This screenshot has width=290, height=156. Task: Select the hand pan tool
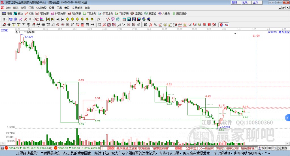pyautogui.click(x=98, y=19)
